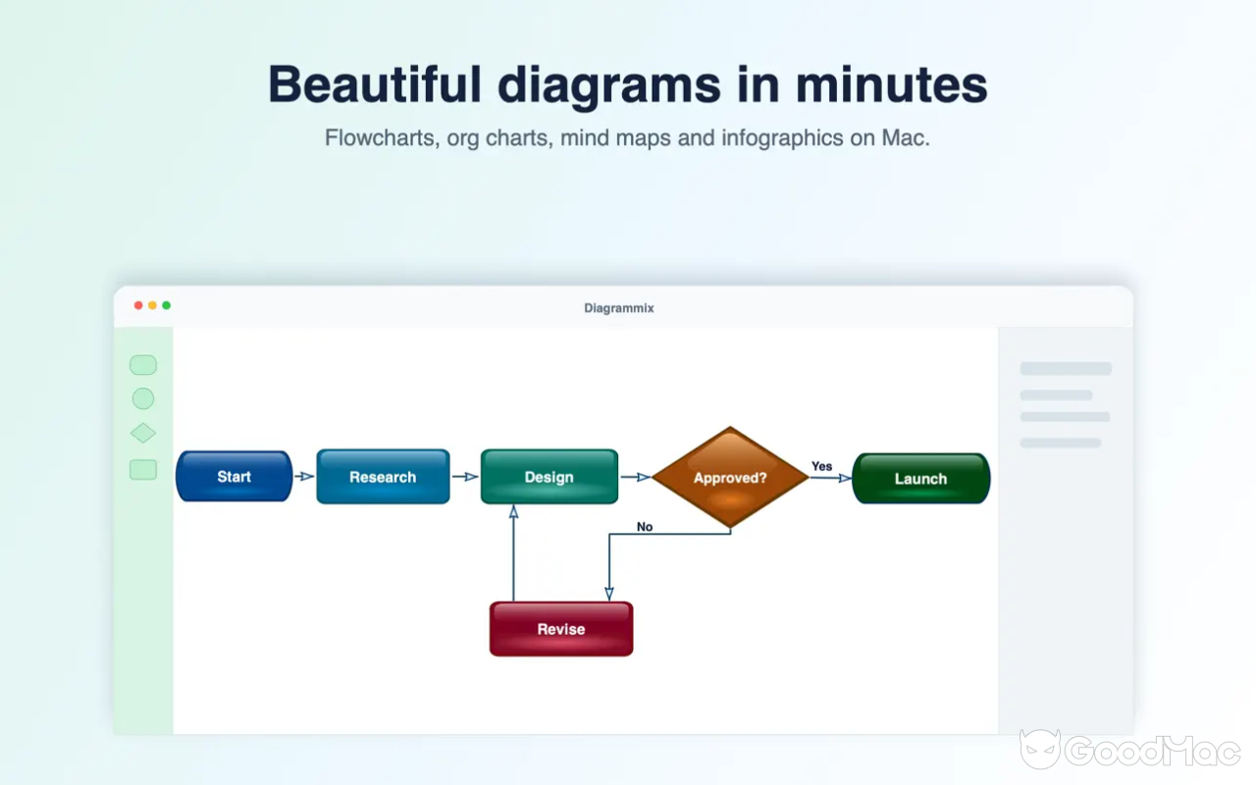Close the Diagrammix window with red button
Screen dimensions: 1256x785
138,306
